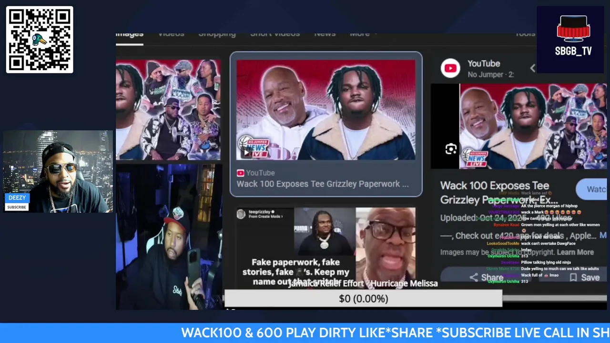Switch to the Short videos tab
The height and width of the screenshot is (343, 610).
[x=275, y=34]
